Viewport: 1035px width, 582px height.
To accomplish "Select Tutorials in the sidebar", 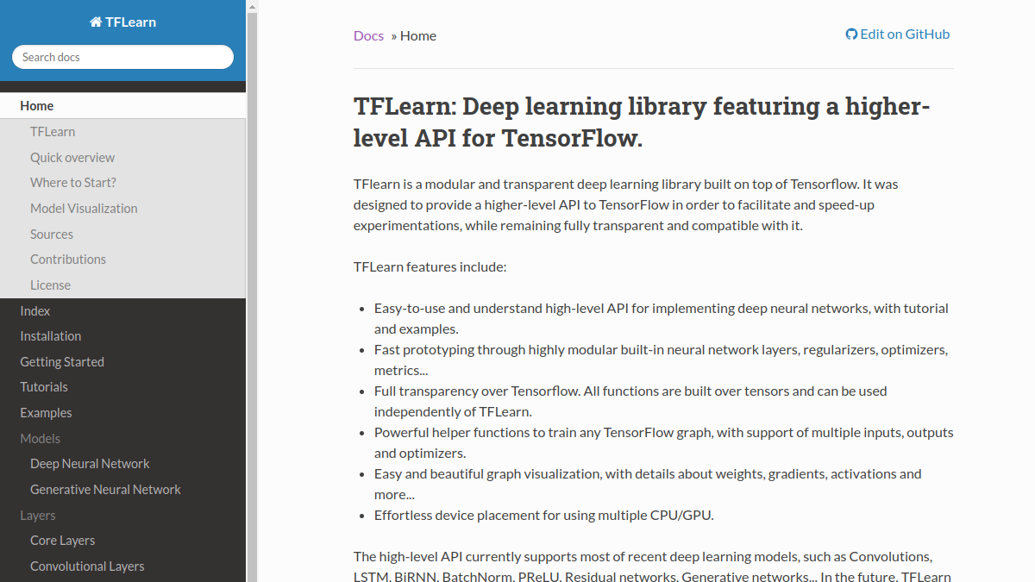I will tap(122, 387).
